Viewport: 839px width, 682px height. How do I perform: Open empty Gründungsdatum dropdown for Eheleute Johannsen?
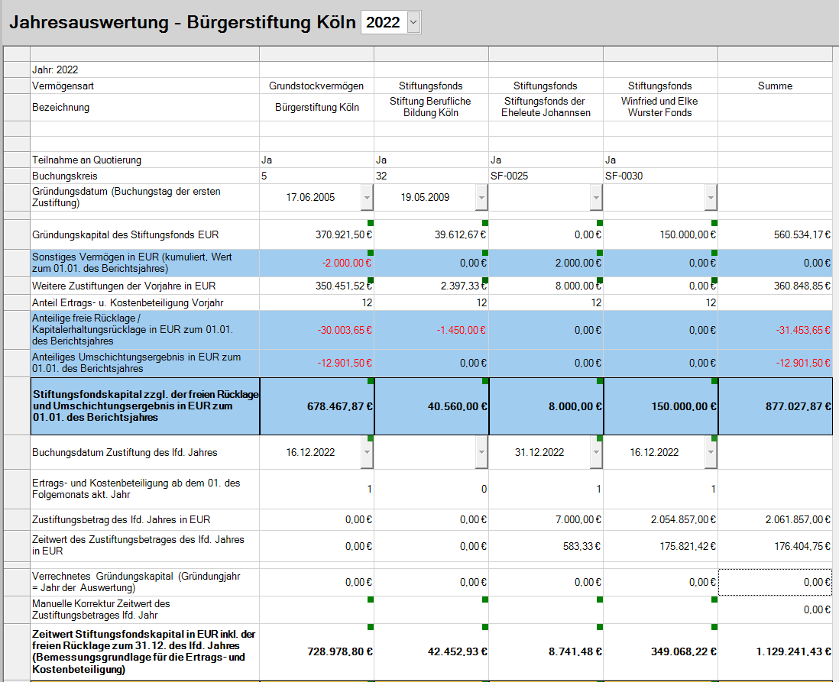(x=596, y=198)
